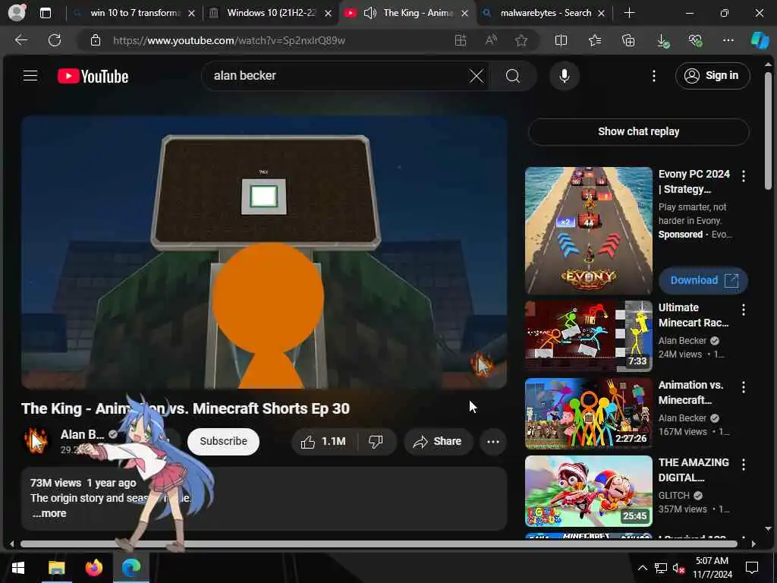The height and width of the screenshot is (583, 777).
Task: Open Amazing Digital Circus video options
Action: [744, 465]
